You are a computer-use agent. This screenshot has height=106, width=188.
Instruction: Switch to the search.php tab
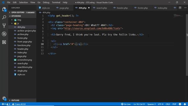pos(102,8)
